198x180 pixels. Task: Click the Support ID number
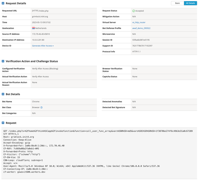point(142,46)
